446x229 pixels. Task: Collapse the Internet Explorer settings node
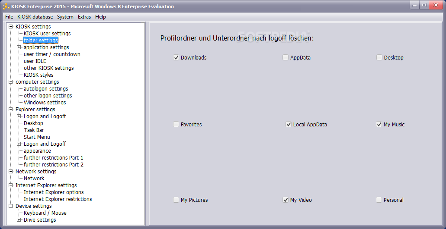[x=11, y=185]
